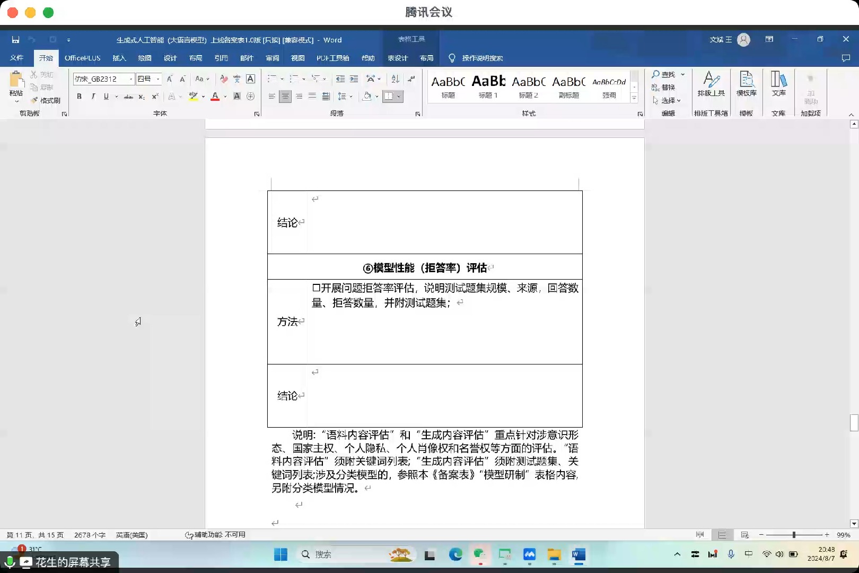Open the 文件 tab
This screenshot has width=859, height=573.
[x=16, y=58]
